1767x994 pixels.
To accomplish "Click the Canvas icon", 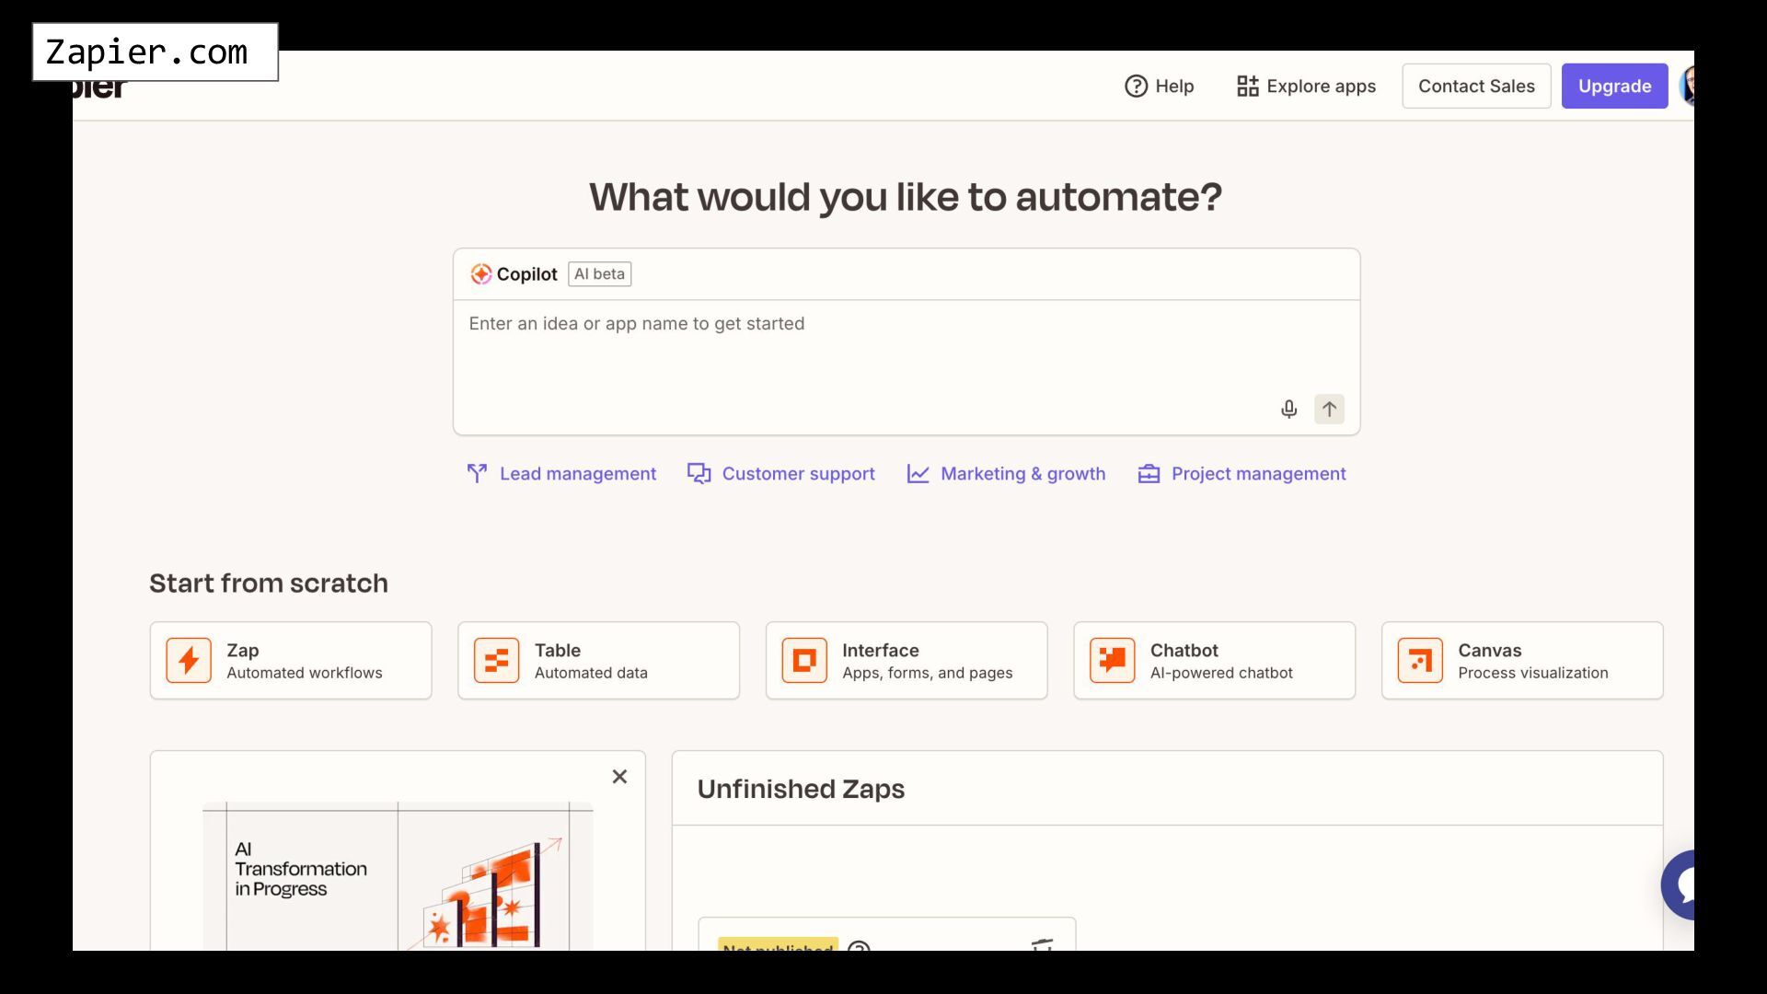I will (1420, 661).
